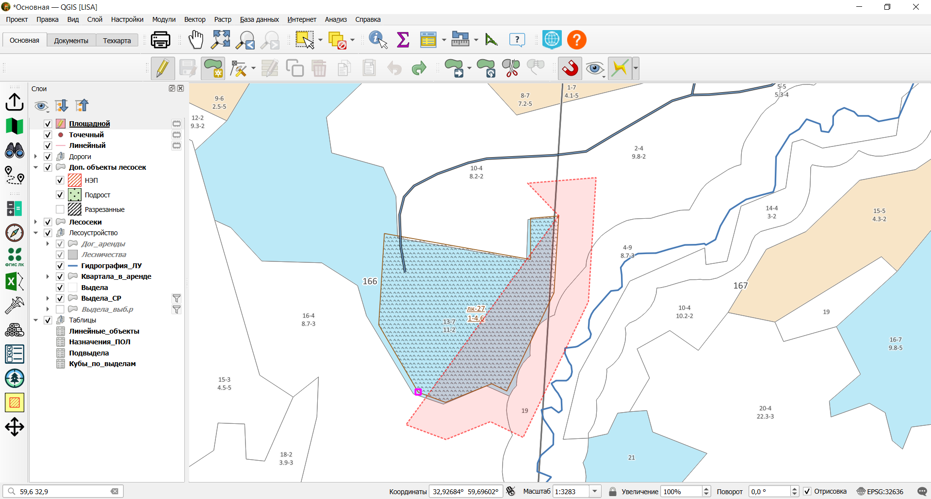Click the НЭП red hatched legend swatch
Viewport: 931px width, 499px height.
75,180
